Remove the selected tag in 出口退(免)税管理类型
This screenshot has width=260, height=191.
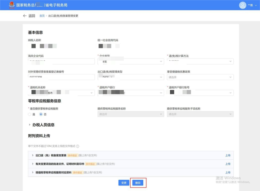point(112,77)
